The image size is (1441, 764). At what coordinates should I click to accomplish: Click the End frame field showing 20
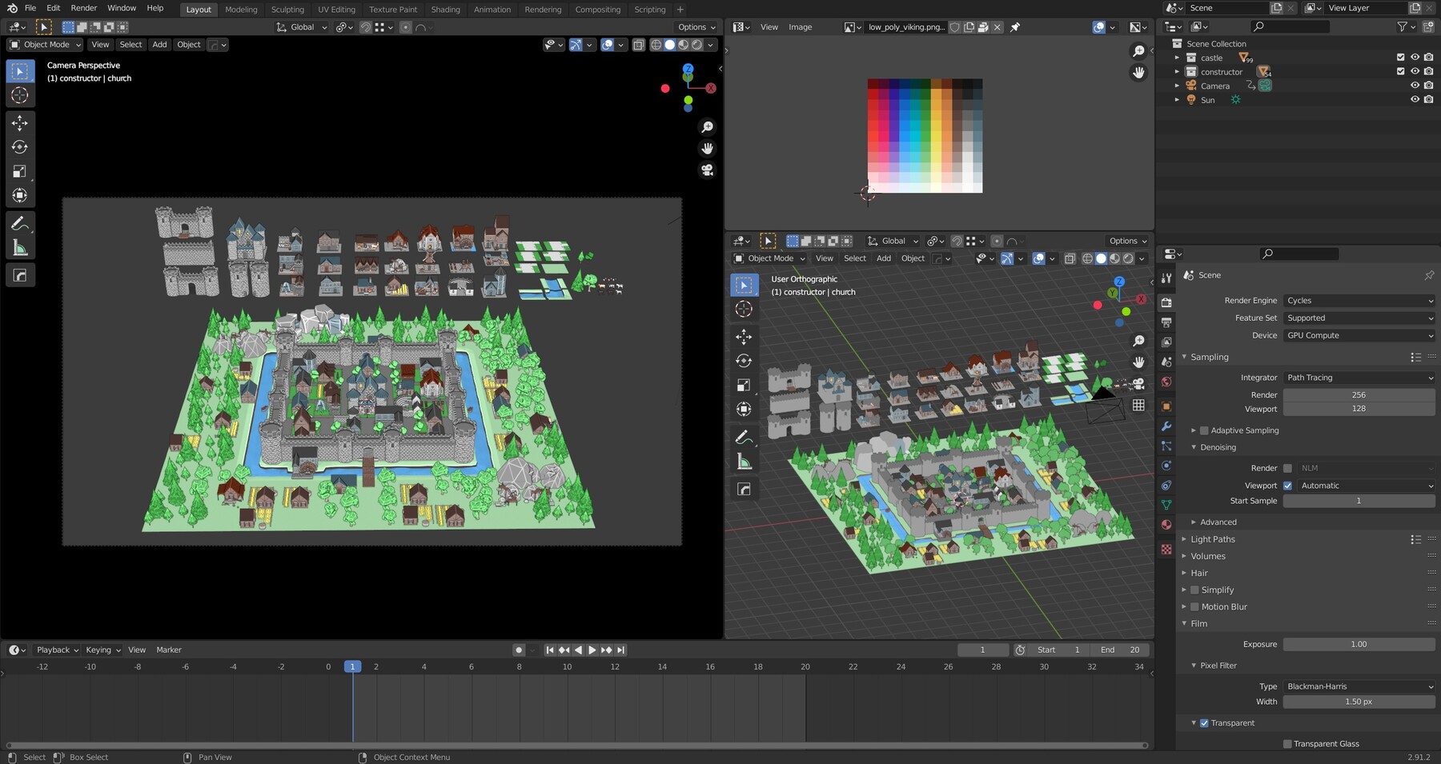click(1119, 650)
